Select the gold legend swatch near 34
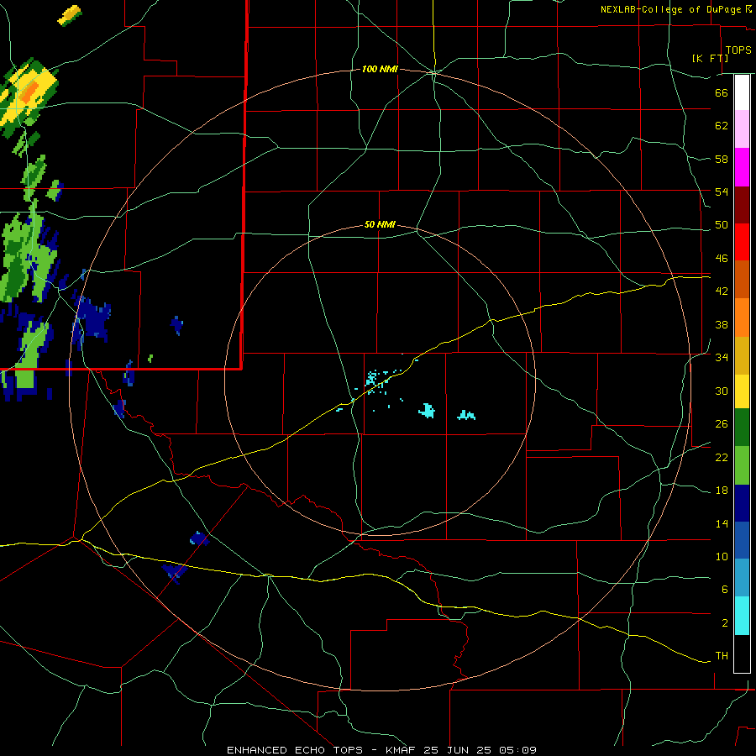The height and width of the screenshot is (756, 756). tap(742, 355)
